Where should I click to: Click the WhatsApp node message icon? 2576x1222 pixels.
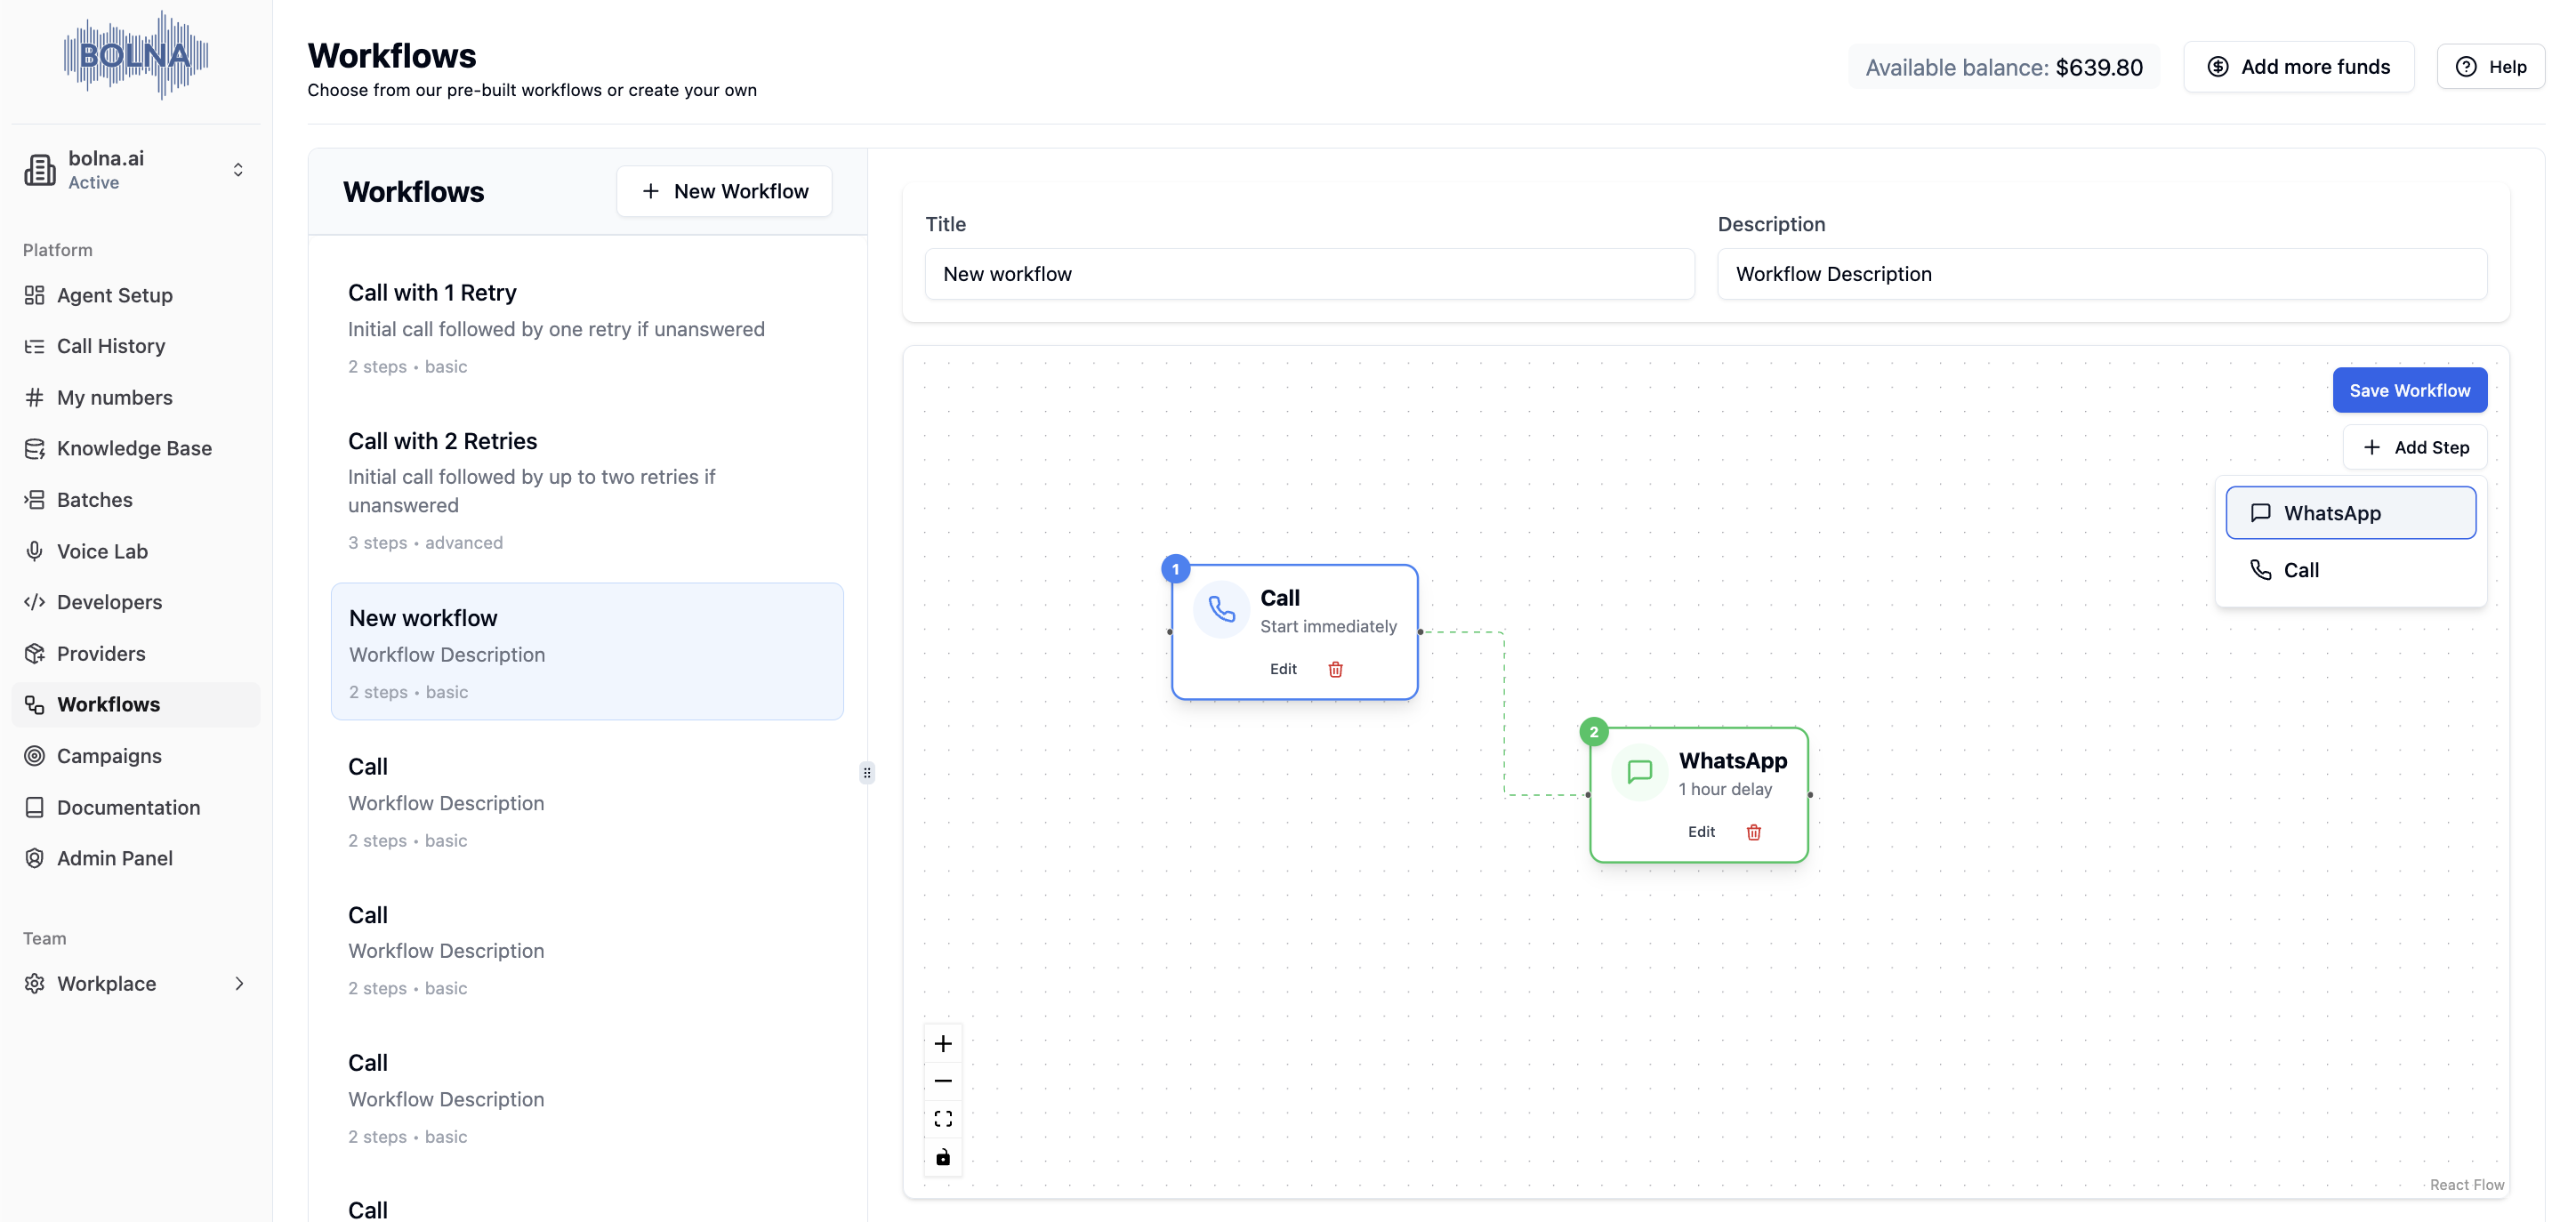1639,772
